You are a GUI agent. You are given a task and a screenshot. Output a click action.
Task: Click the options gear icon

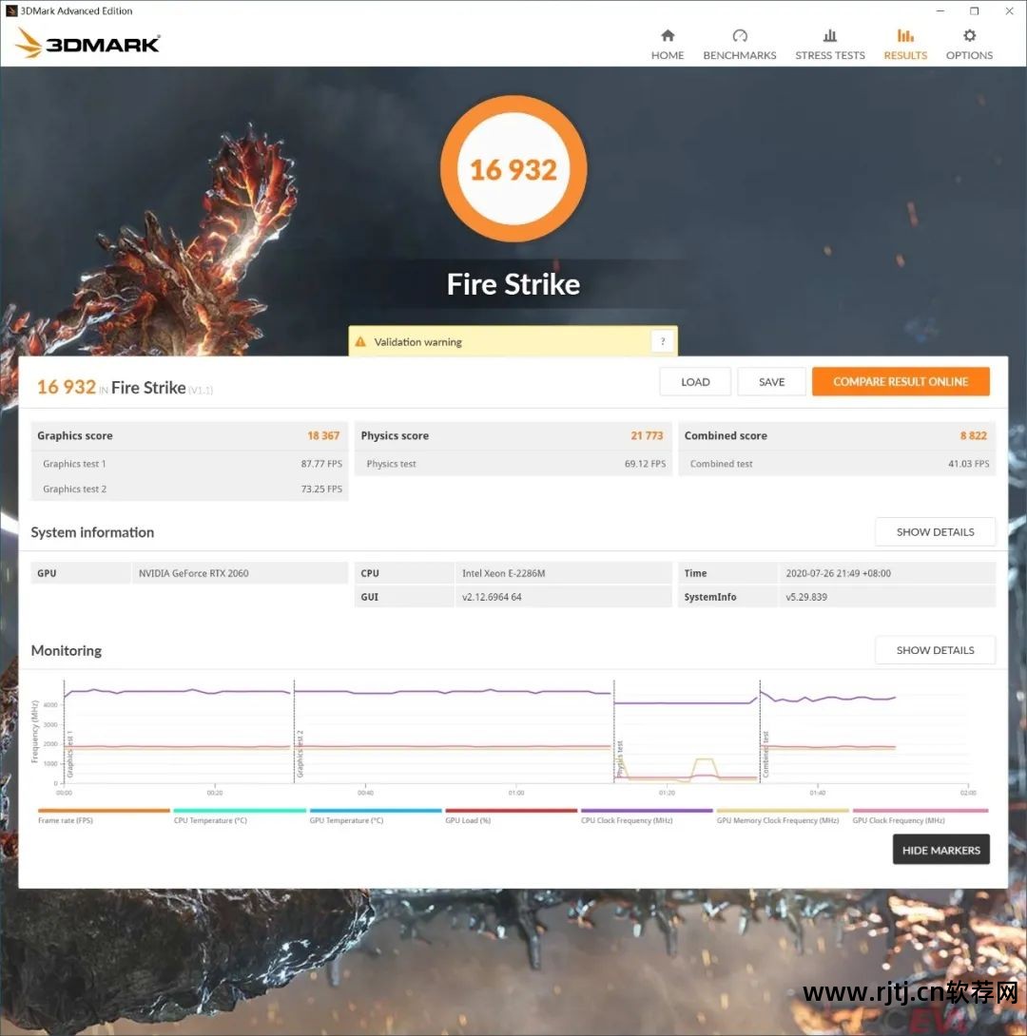point(969,35)
